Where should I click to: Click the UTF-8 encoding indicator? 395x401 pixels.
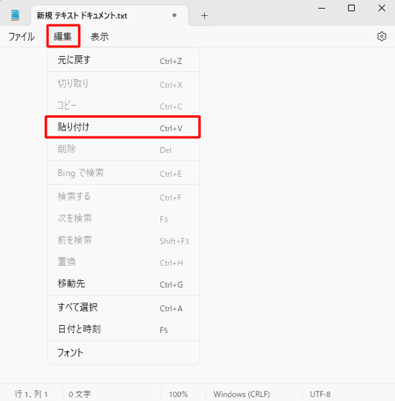[320, 394]
